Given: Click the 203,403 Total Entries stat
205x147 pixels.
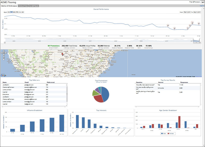Looking at the screenshot, I should click(69, 46).
